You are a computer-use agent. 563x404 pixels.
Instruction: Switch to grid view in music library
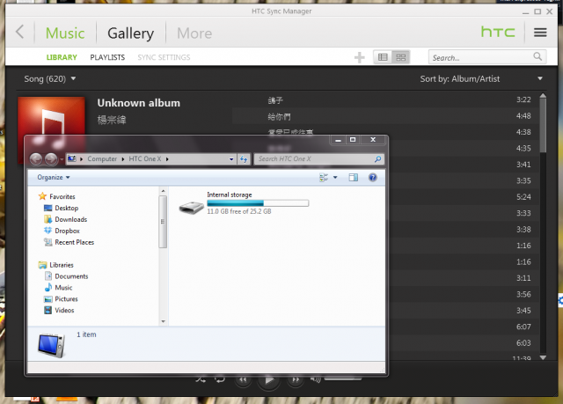point(401,57)
